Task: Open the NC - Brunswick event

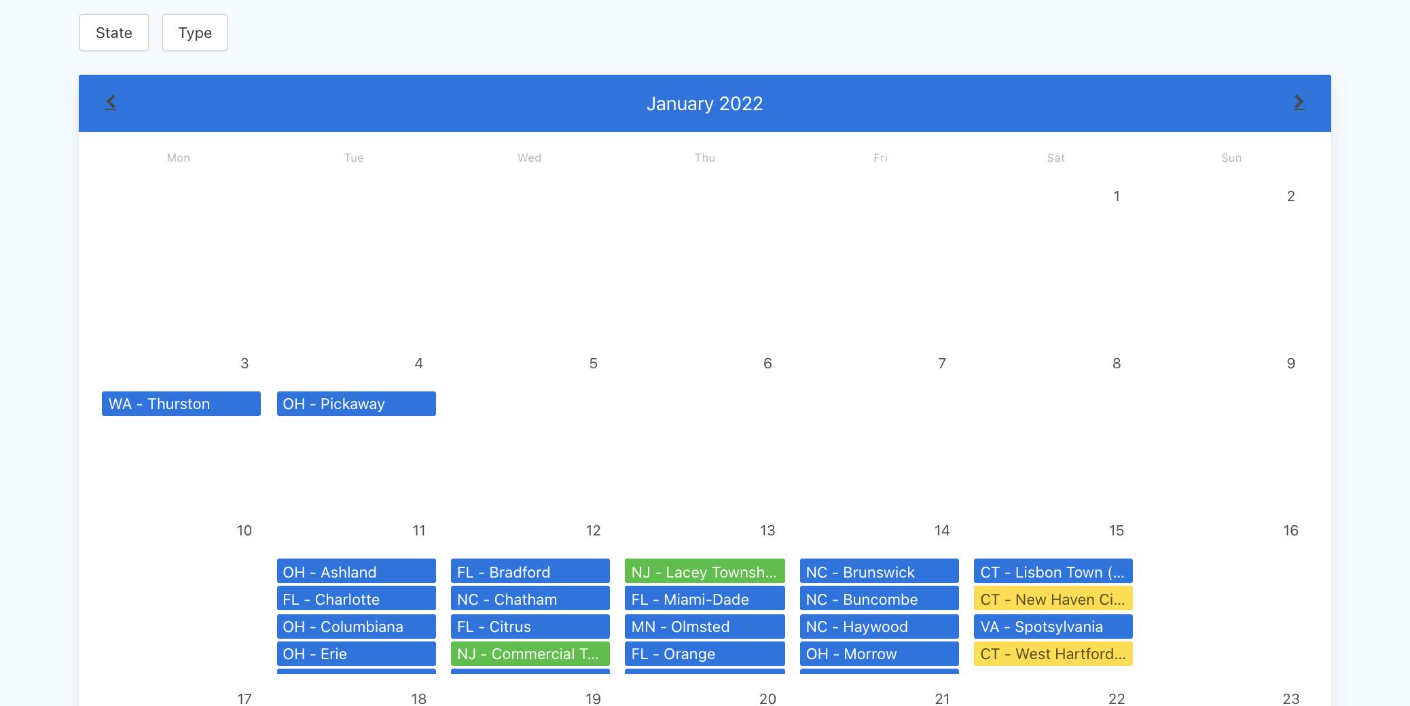Action: [880, 571]
